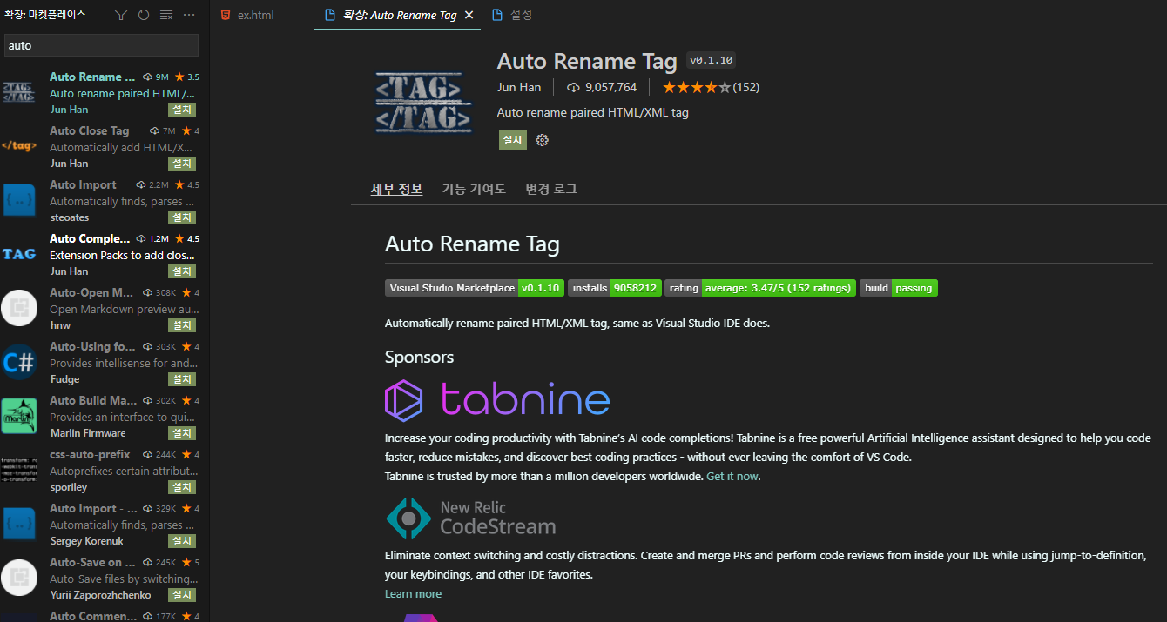
Task: Switch to the 기능 기여도 tab
Action: (x=474, y=189)
